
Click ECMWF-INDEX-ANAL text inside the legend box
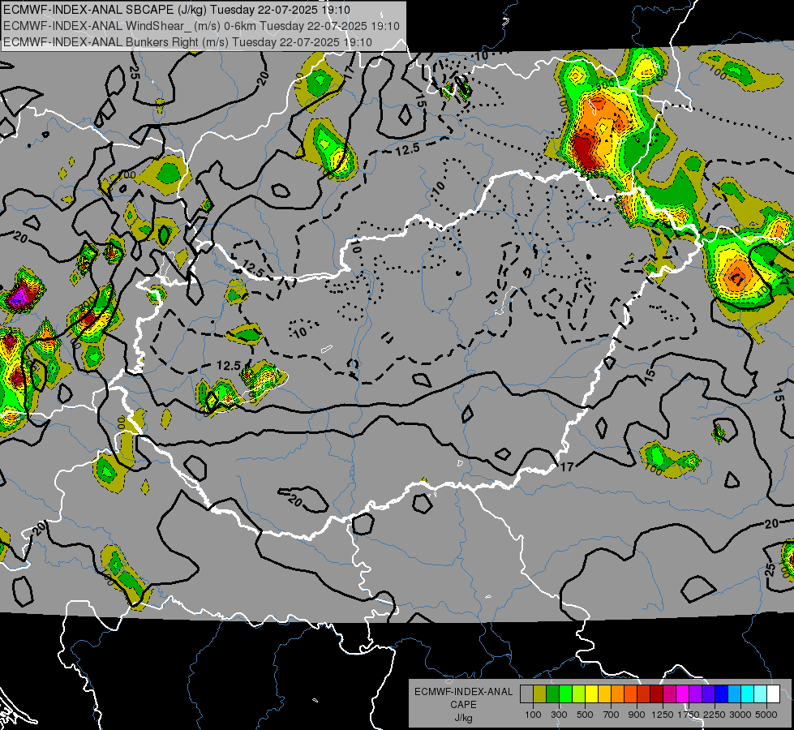[x=463, y=692]
